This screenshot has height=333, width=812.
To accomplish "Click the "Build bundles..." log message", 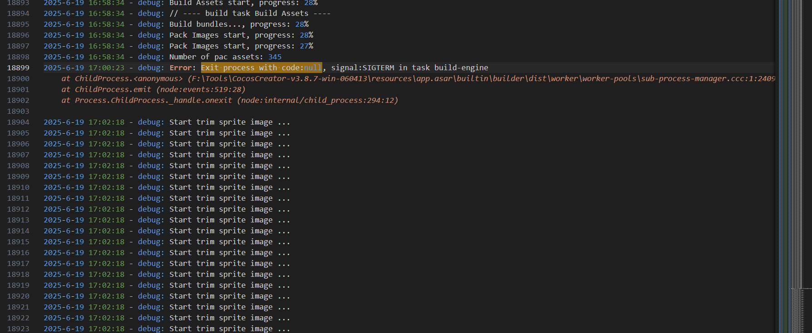I will (207, 24).
